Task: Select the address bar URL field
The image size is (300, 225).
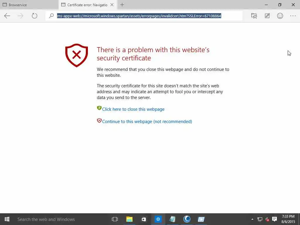Action: point(144,16)
